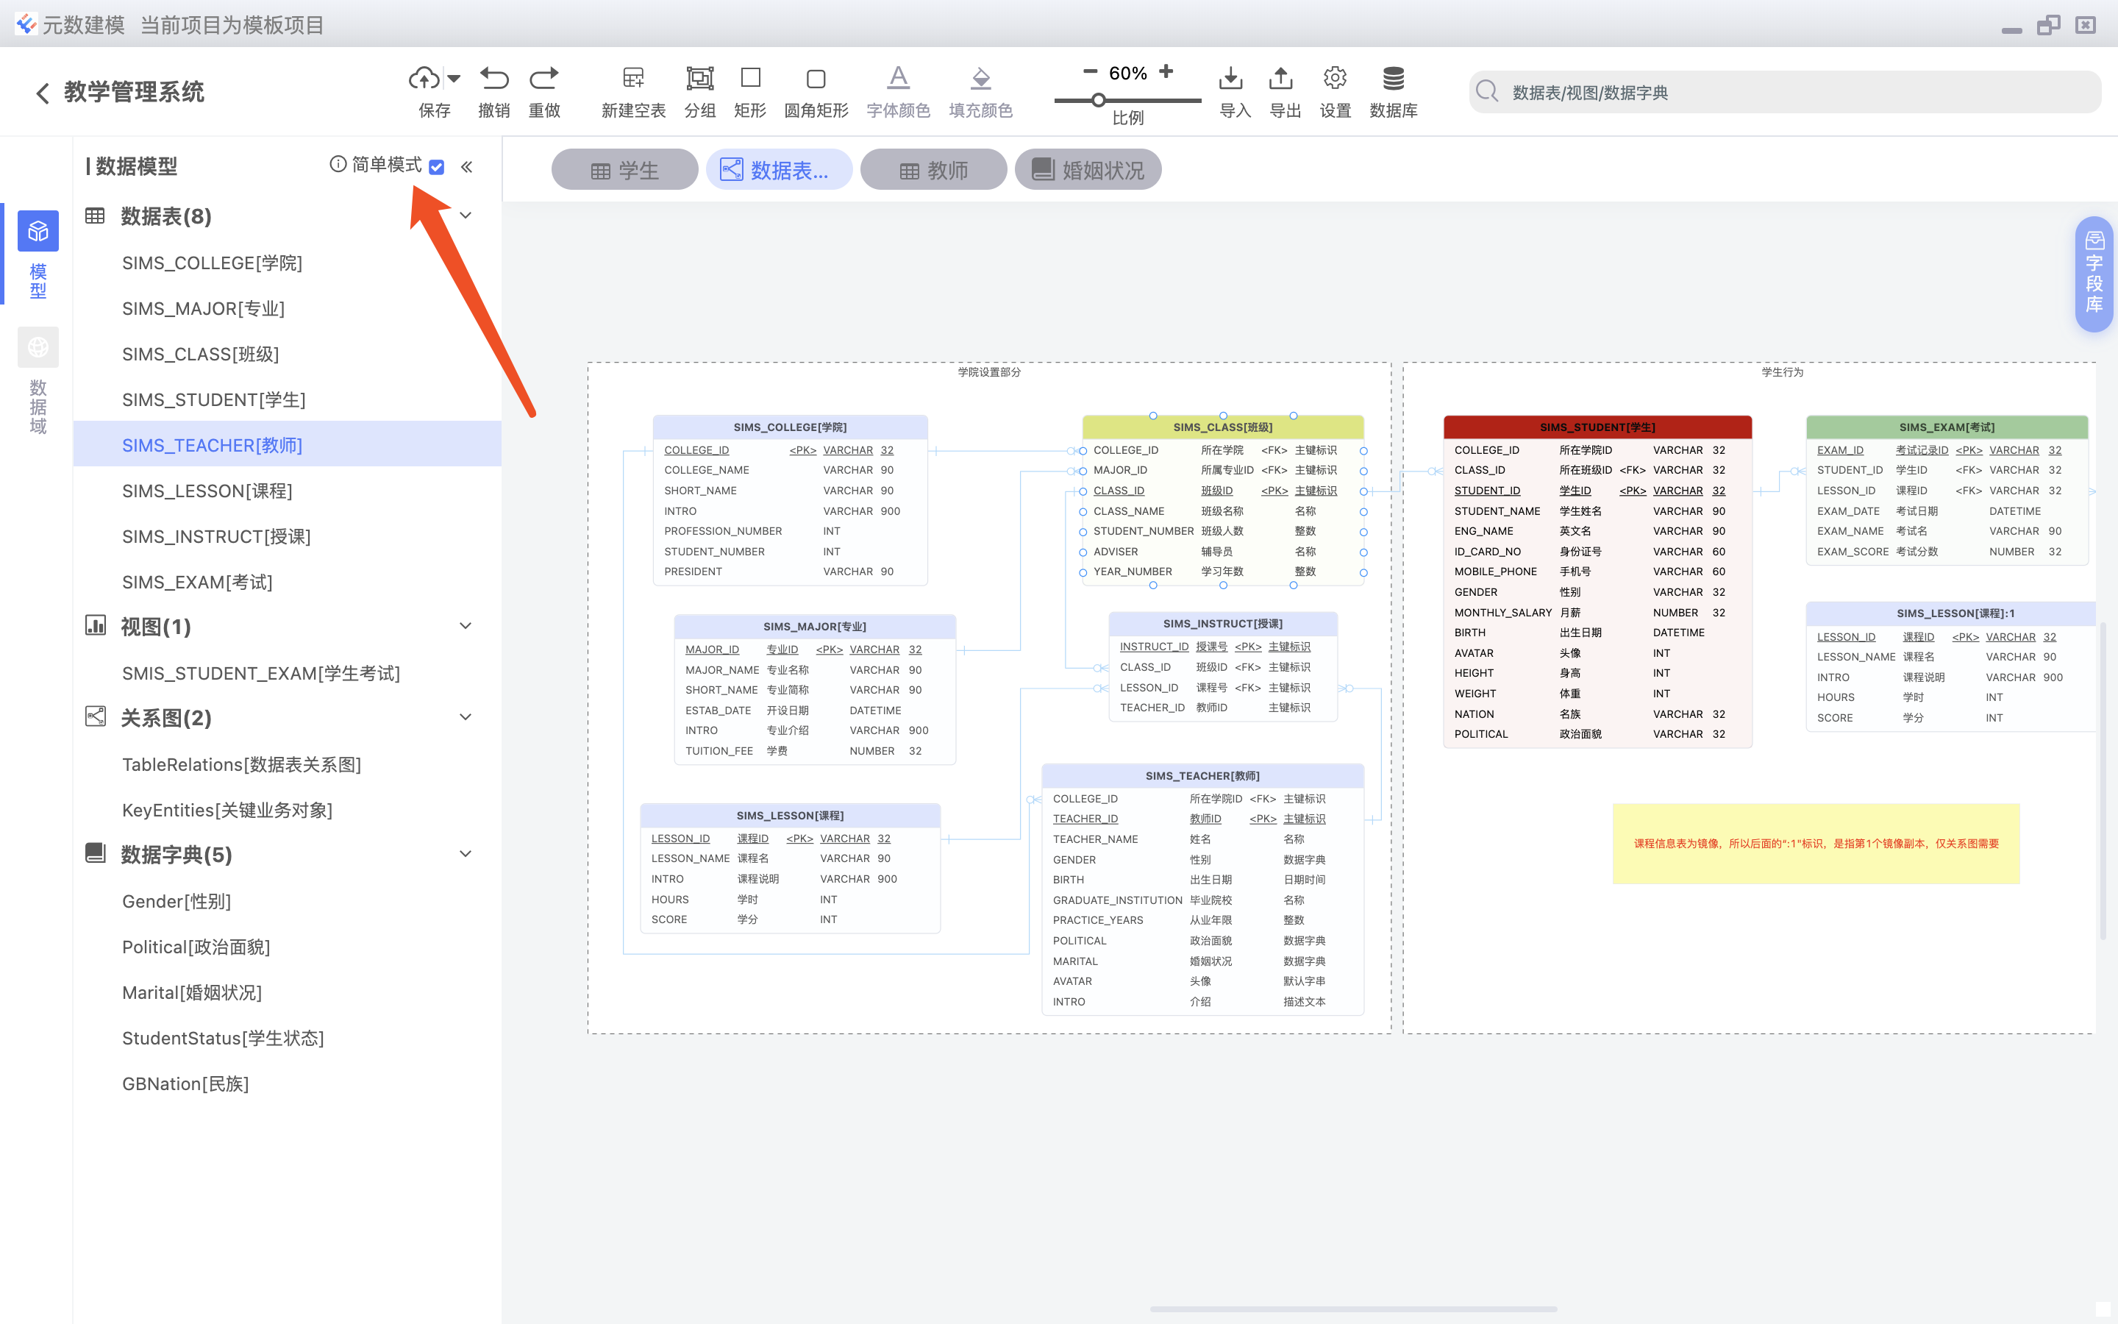Toggle the 简单模式 checkbox
This screenshot has height=1324, width=2118.
pyautogui.click(x=437, y=166)
